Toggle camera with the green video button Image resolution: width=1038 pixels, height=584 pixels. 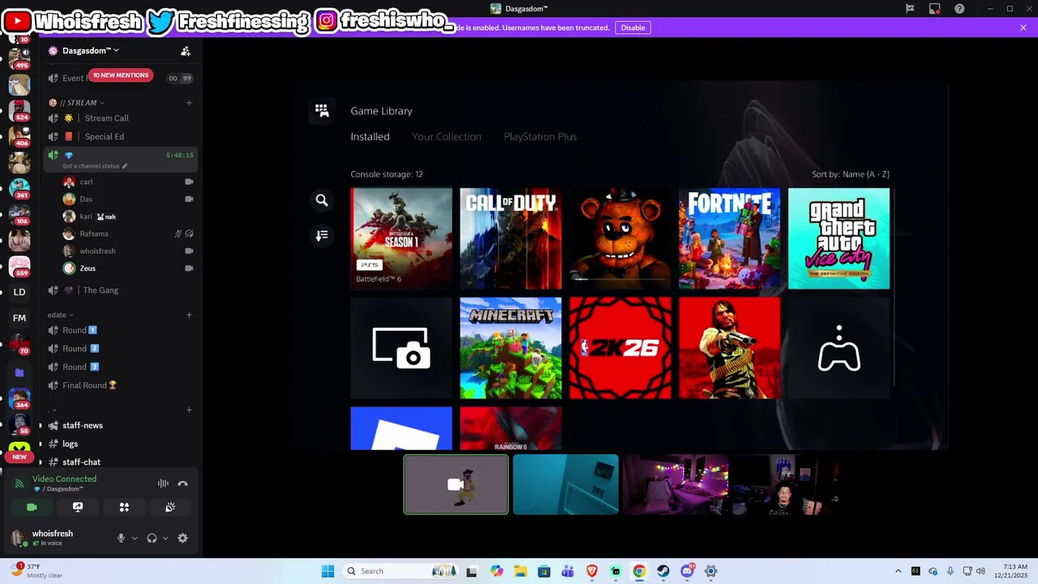[x=32, y=507]
